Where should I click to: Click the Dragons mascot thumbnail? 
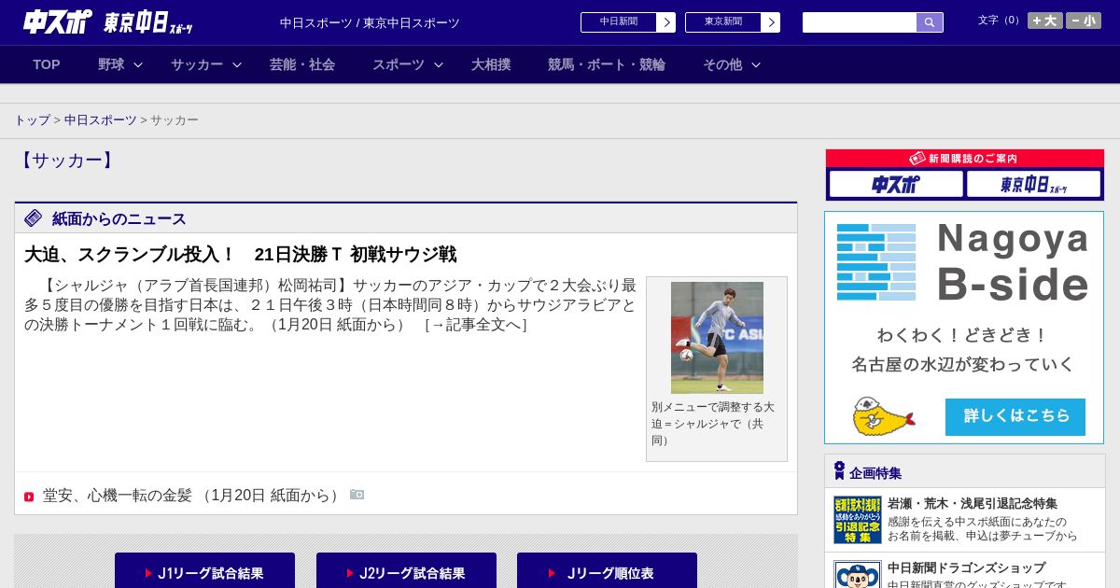(x=858, y=574)
